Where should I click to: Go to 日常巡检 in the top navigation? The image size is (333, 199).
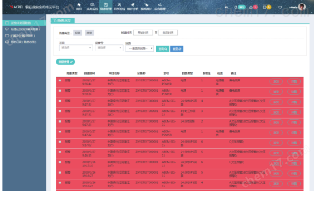click(120, 6)
